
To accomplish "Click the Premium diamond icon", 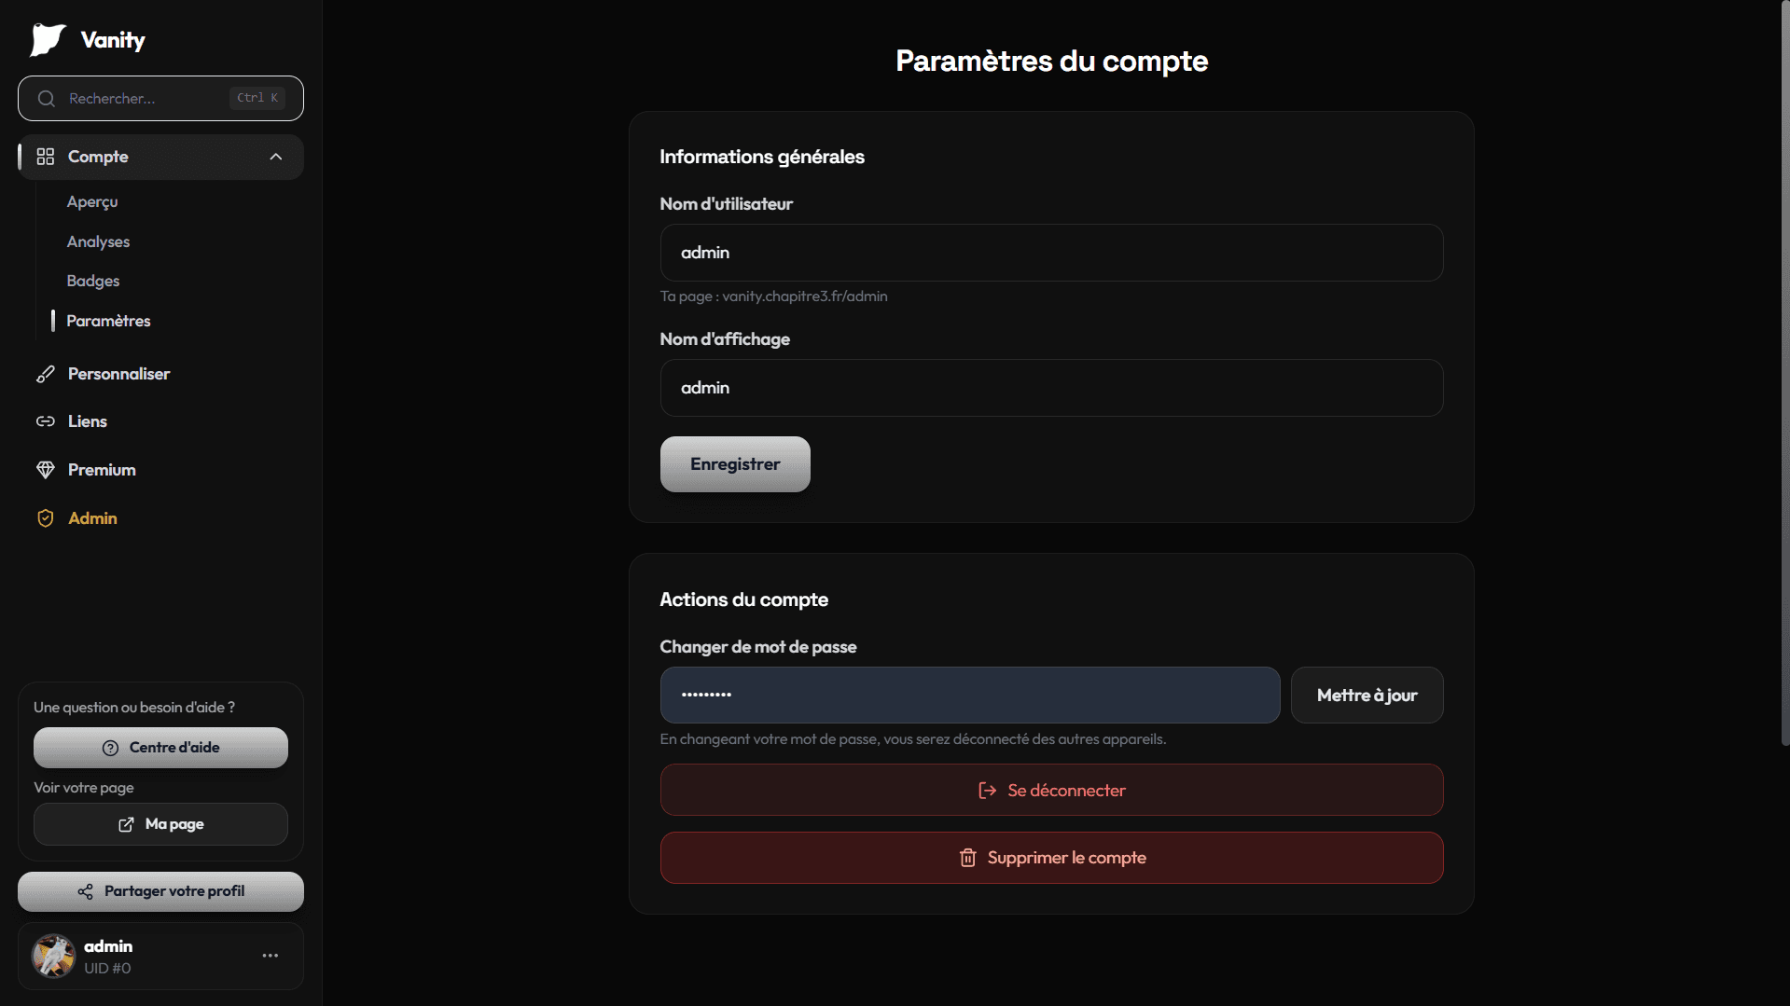I will click(x=45, y=470).
